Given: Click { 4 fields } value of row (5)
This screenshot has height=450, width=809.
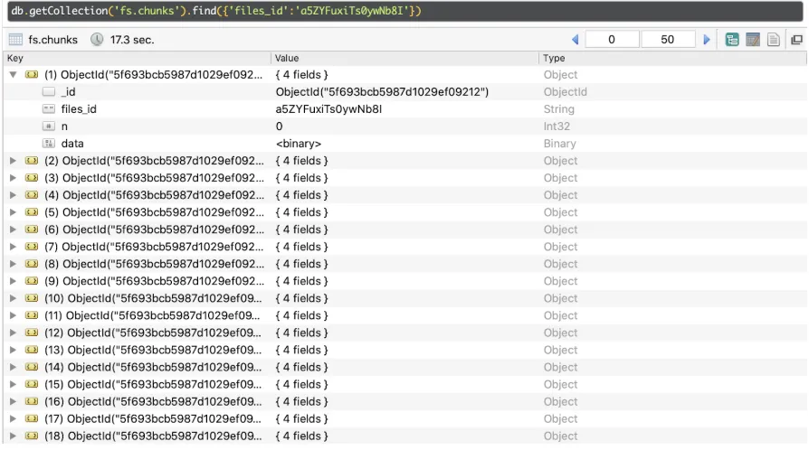Looking at the screenshot, I should 302,212.
